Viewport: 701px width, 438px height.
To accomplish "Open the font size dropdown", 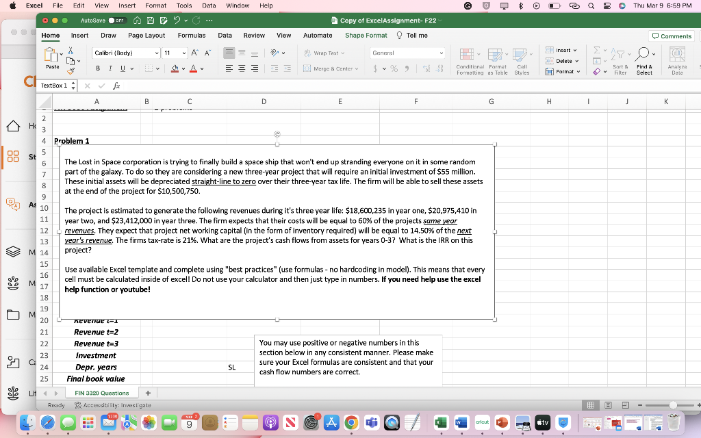I will click(x=182, y=53).
